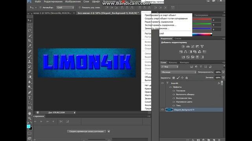Add a Curves adjustment
The height and width of the screenshot is (141, 252).
(x=193, y=47)
